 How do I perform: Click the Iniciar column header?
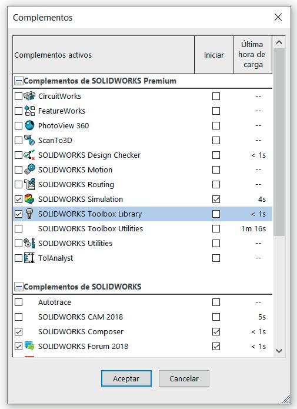click(x=214, y=55)
